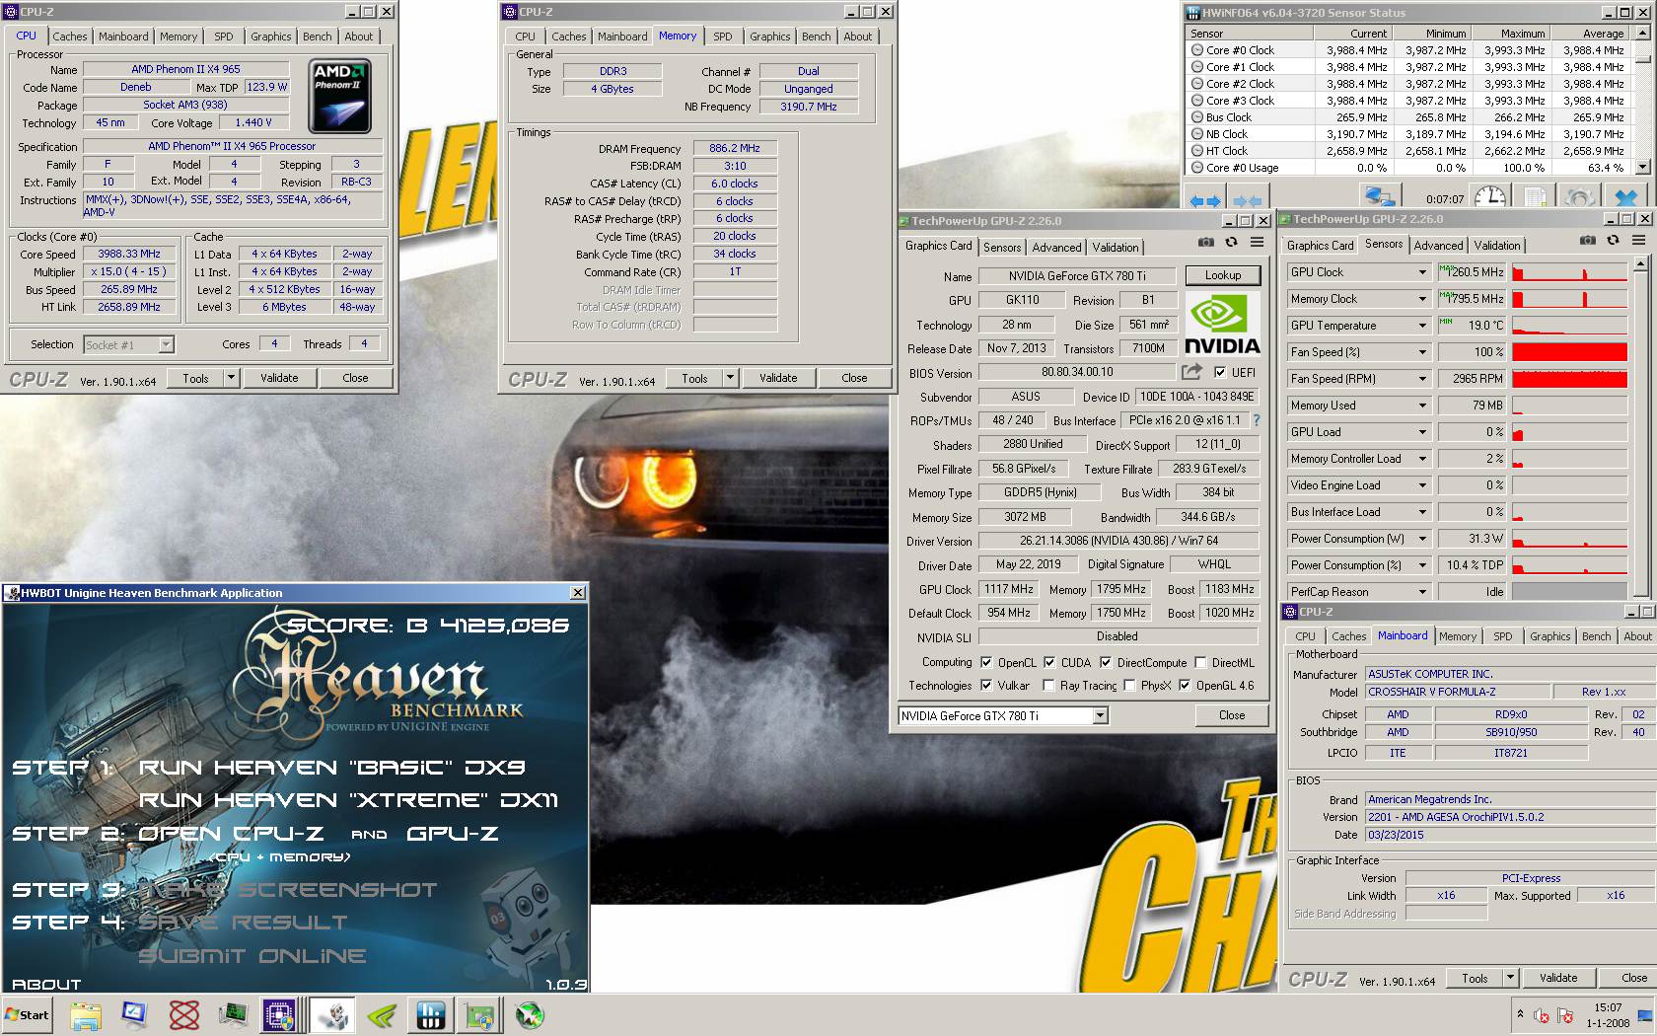Open Tools dropdown arrow in CPU-Z CPU window

coord(231,378)
